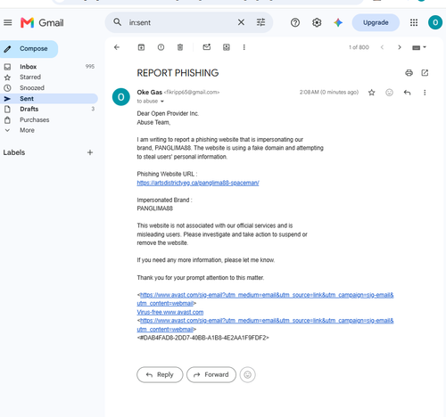
Task: Open message More options menu
Action: point(425,93)
